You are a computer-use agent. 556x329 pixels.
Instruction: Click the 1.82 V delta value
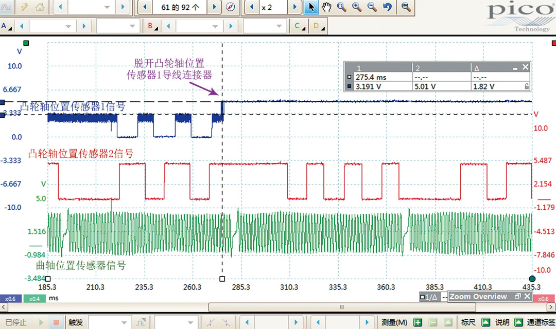(x=483, y=86)
